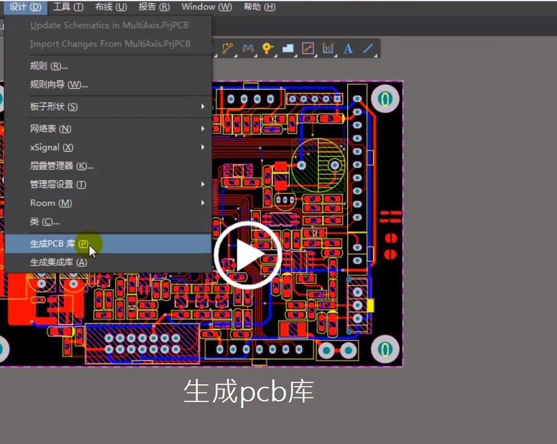This screenshot has width=557, height=444.
Task: Select the place diagonal line tool
Action: tap(367, 48)
